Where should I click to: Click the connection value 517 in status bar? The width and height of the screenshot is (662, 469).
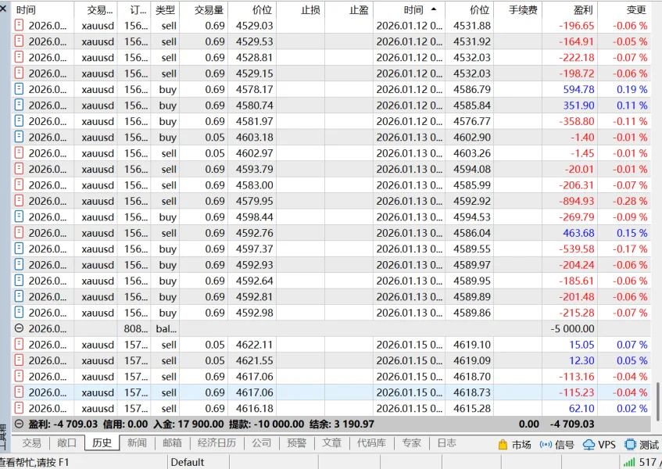[647, 463]
